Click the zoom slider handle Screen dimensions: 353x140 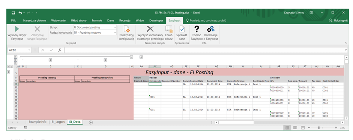319,127
